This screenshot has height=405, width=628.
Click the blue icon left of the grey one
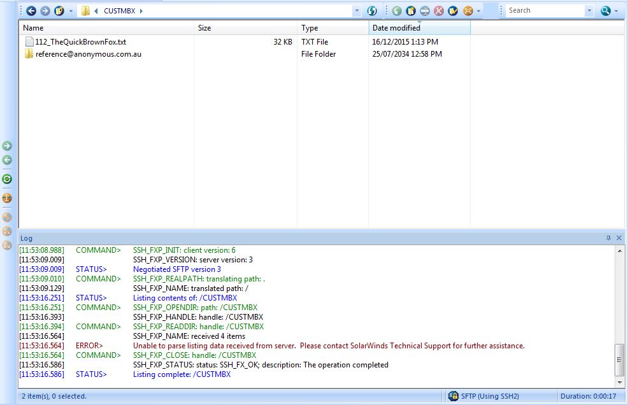click(x=411, y=11)
